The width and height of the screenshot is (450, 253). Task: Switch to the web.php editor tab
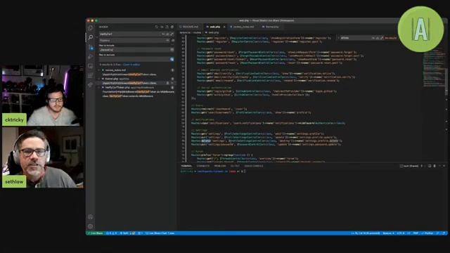click(x=214, y=27)
